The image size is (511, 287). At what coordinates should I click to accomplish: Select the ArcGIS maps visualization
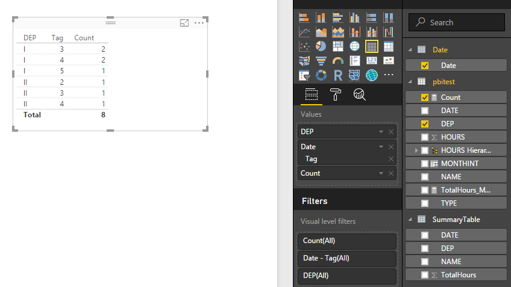(372, 75)
